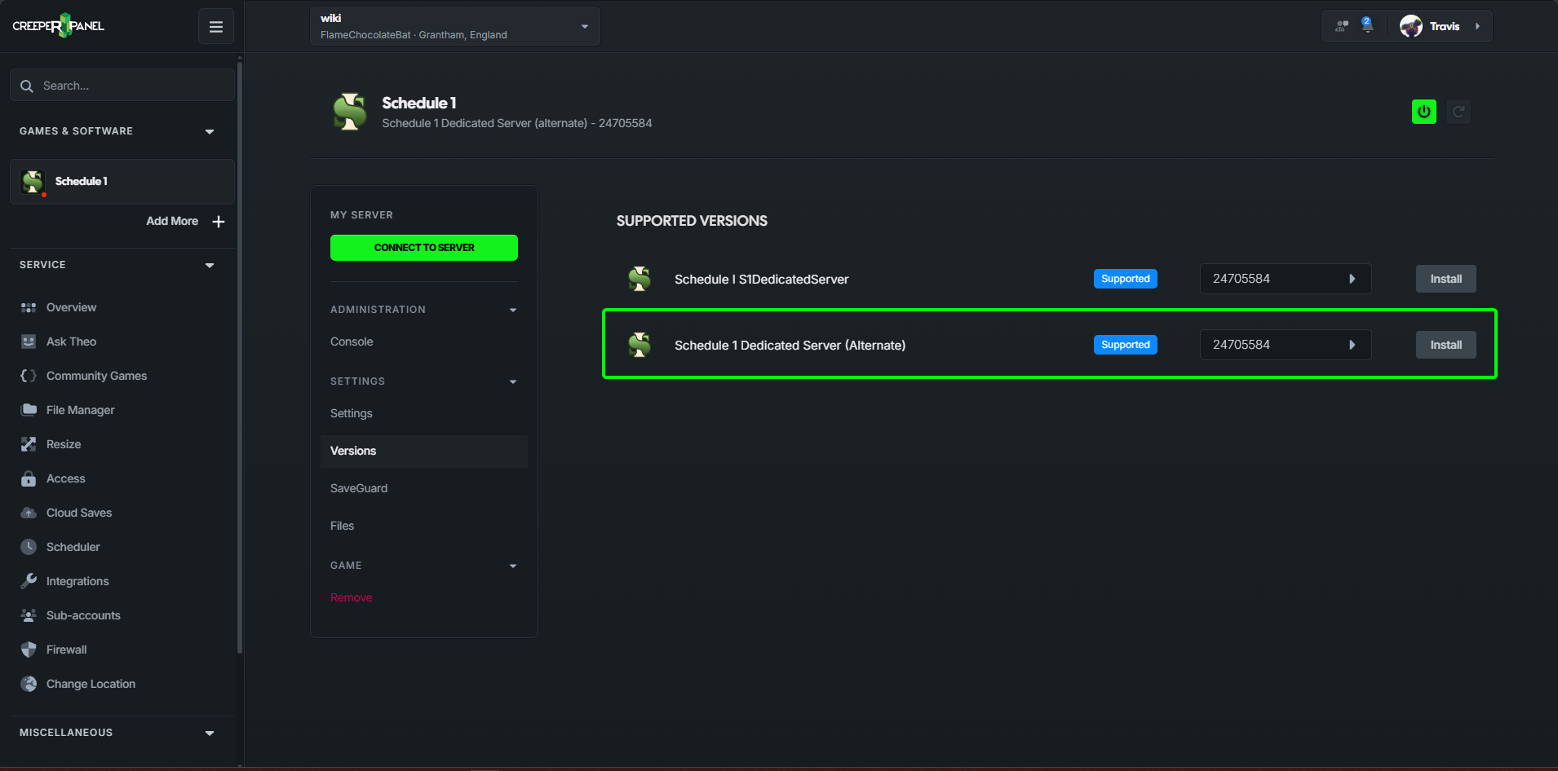Click the CreeperPanel logo

[x=59, y=26]
